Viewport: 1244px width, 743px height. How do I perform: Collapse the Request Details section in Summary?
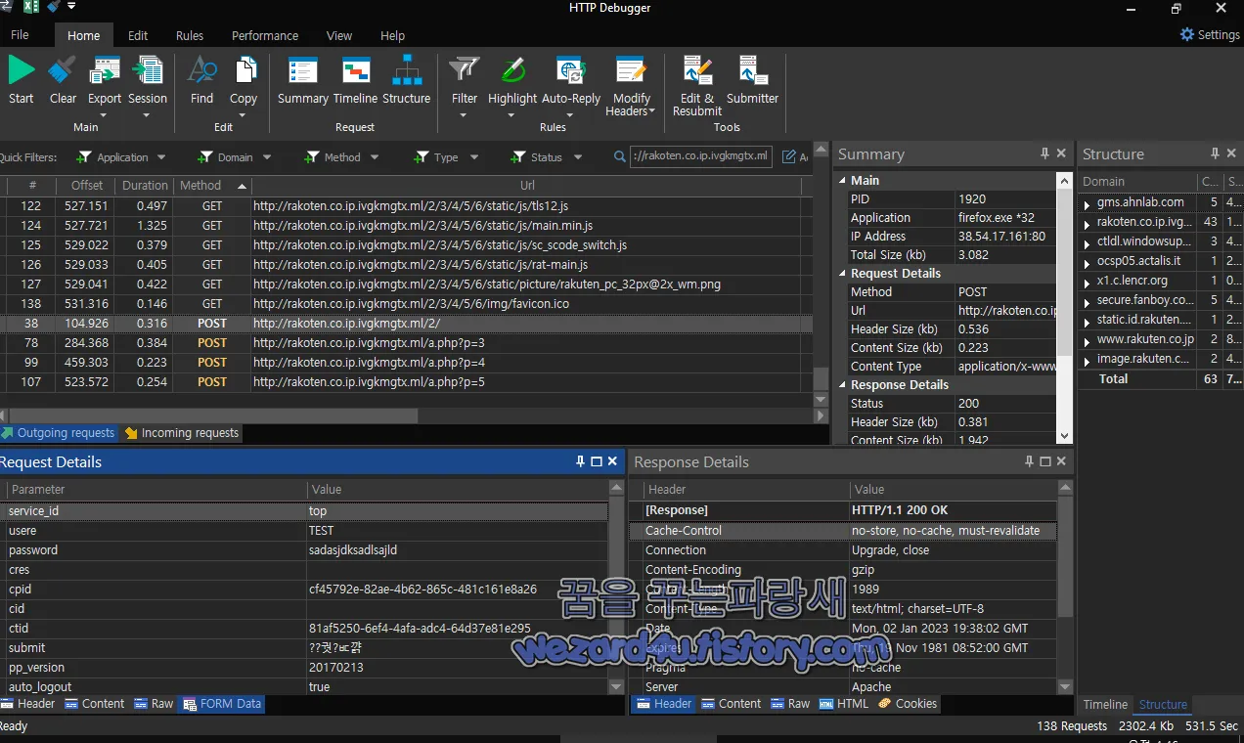click(x=843, y=274)
